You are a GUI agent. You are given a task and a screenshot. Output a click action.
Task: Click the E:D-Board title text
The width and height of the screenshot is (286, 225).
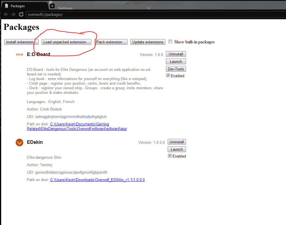(x=38, y=54)
